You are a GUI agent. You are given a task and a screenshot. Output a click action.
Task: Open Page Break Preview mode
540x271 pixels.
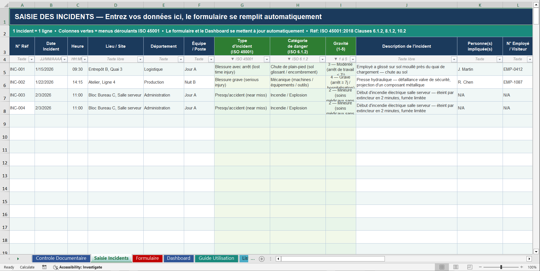(x=469, y=267)
